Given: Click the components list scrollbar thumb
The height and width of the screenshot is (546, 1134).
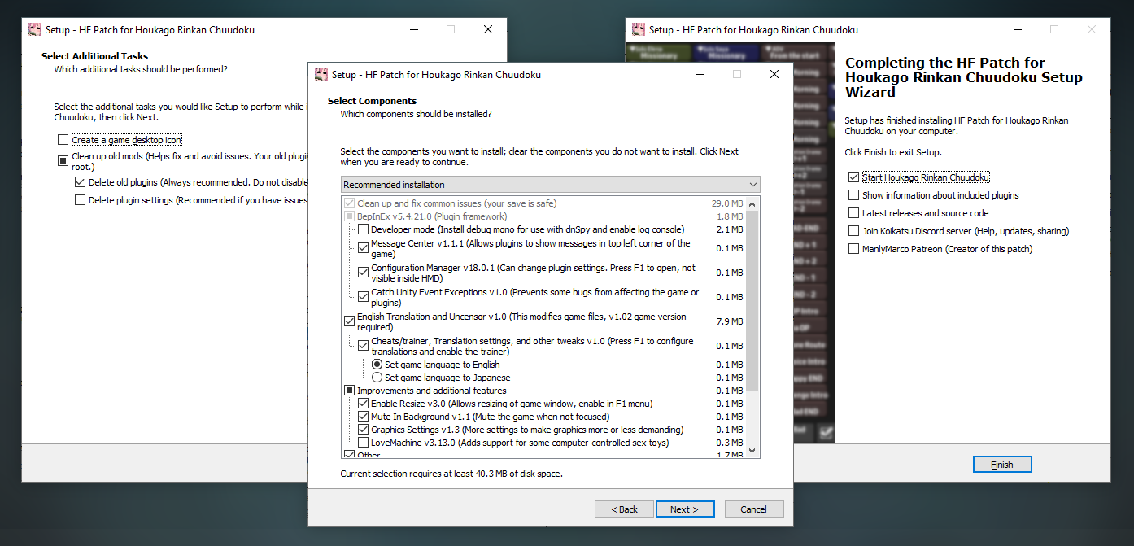Looking at the screenshot, I should [x=752, y=301].
